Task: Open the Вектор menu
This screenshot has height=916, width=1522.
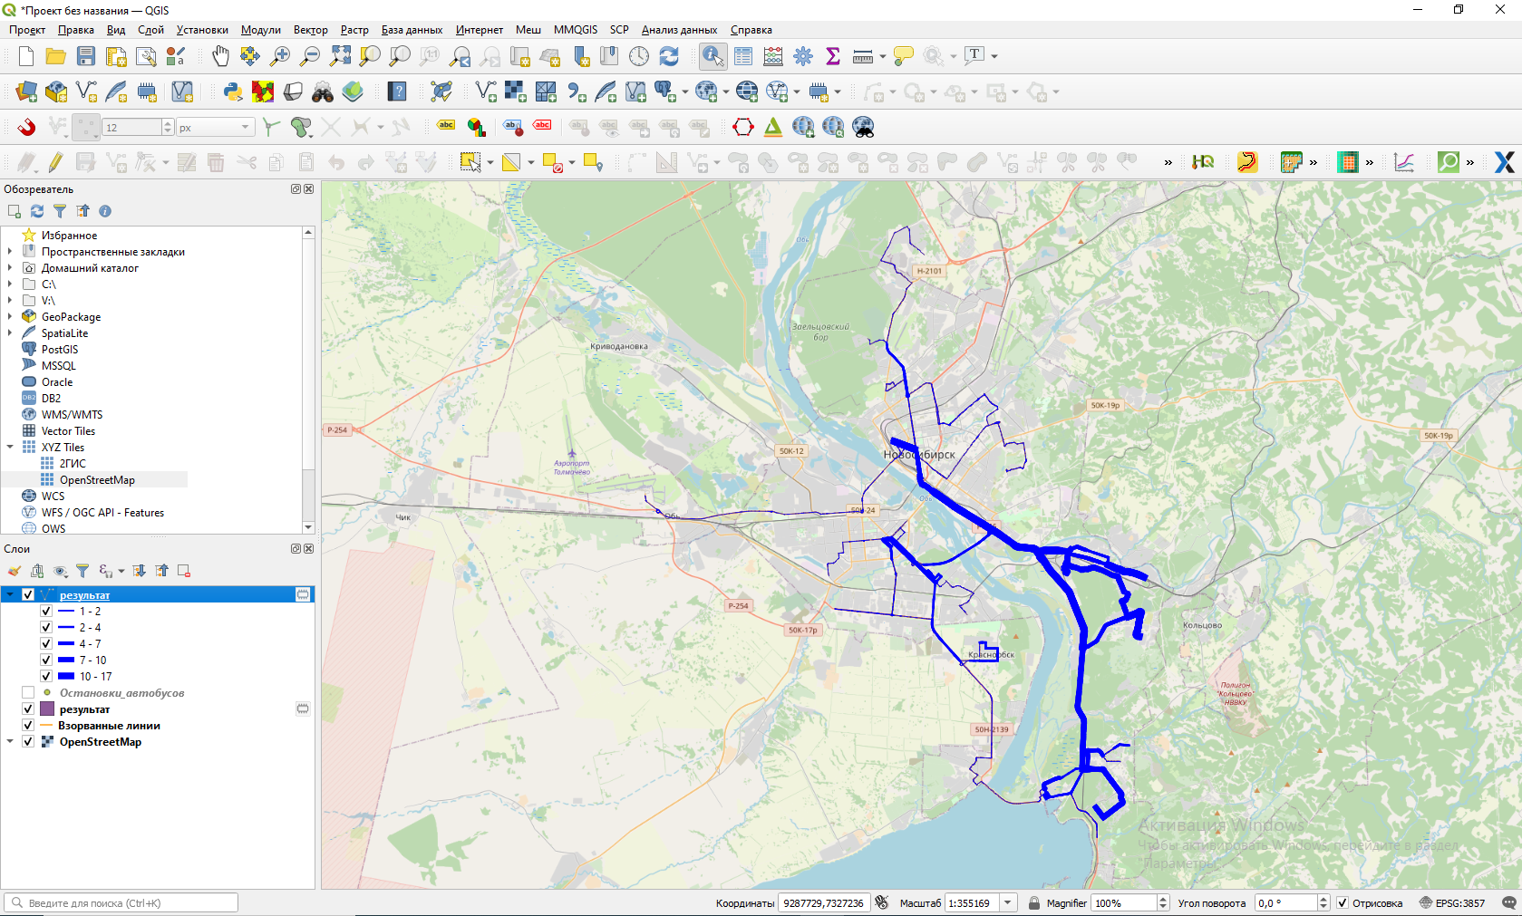Action: (310, 30)
